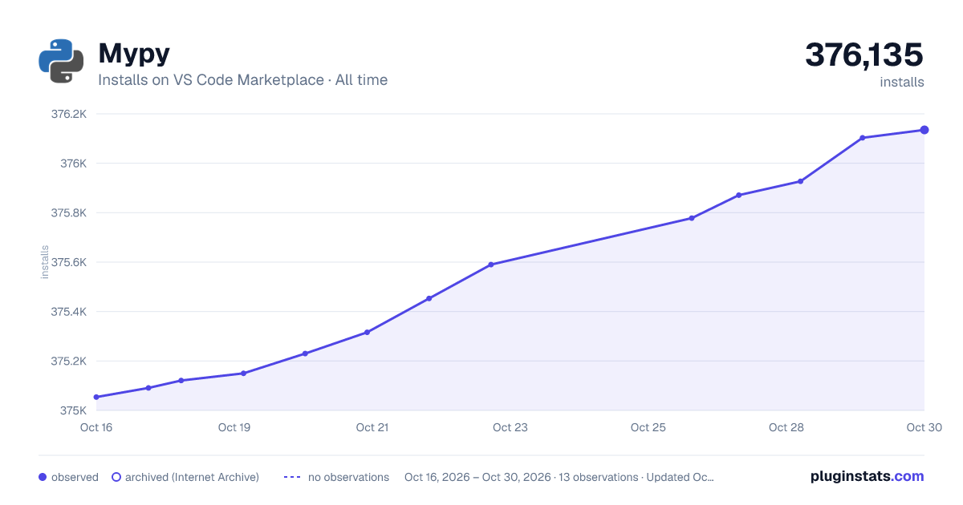Click the hollow 'archived' legend circle
The image size is (963, 505).
point(116,477)
